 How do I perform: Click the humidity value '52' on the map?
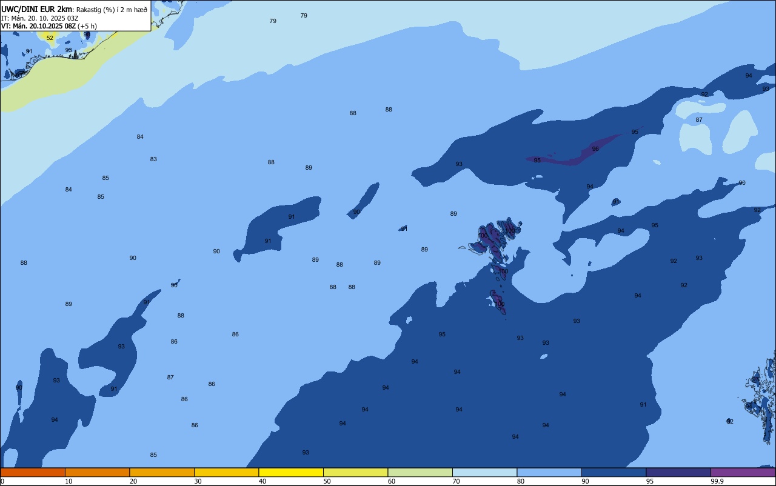tap(50, 38)
